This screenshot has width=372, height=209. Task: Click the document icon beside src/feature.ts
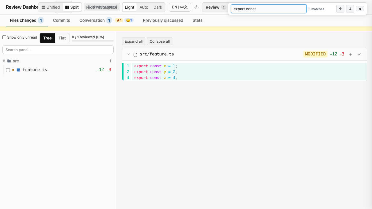click(x=135, y=55)
